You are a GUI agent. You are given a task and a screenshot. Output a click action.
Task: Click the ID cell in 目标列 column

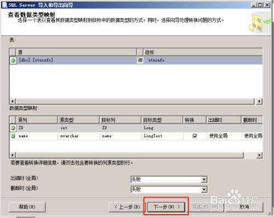click(121, 128)
